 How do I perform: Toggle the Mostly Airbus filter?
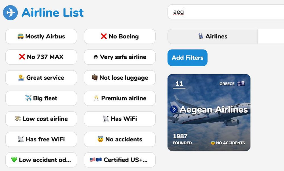click(x=41, y=36)
